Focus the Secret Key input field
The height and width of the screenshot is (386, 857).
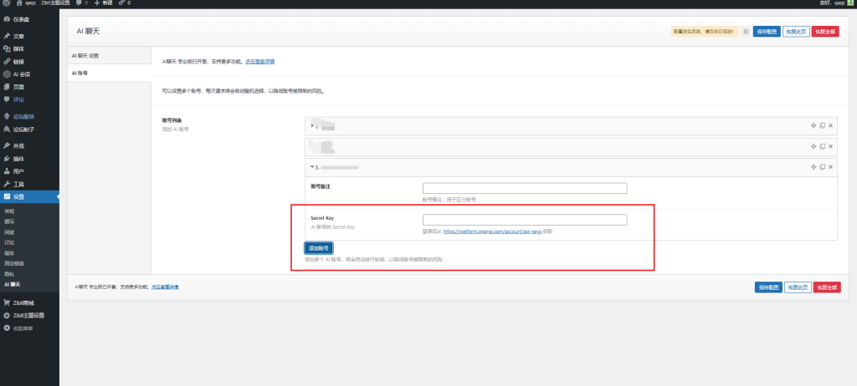click(525, 220)
